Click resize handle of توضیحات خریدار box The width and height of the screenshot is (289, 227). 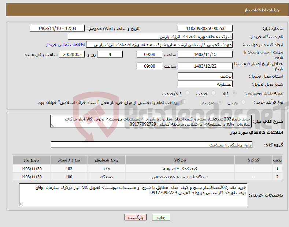(21, 204)
